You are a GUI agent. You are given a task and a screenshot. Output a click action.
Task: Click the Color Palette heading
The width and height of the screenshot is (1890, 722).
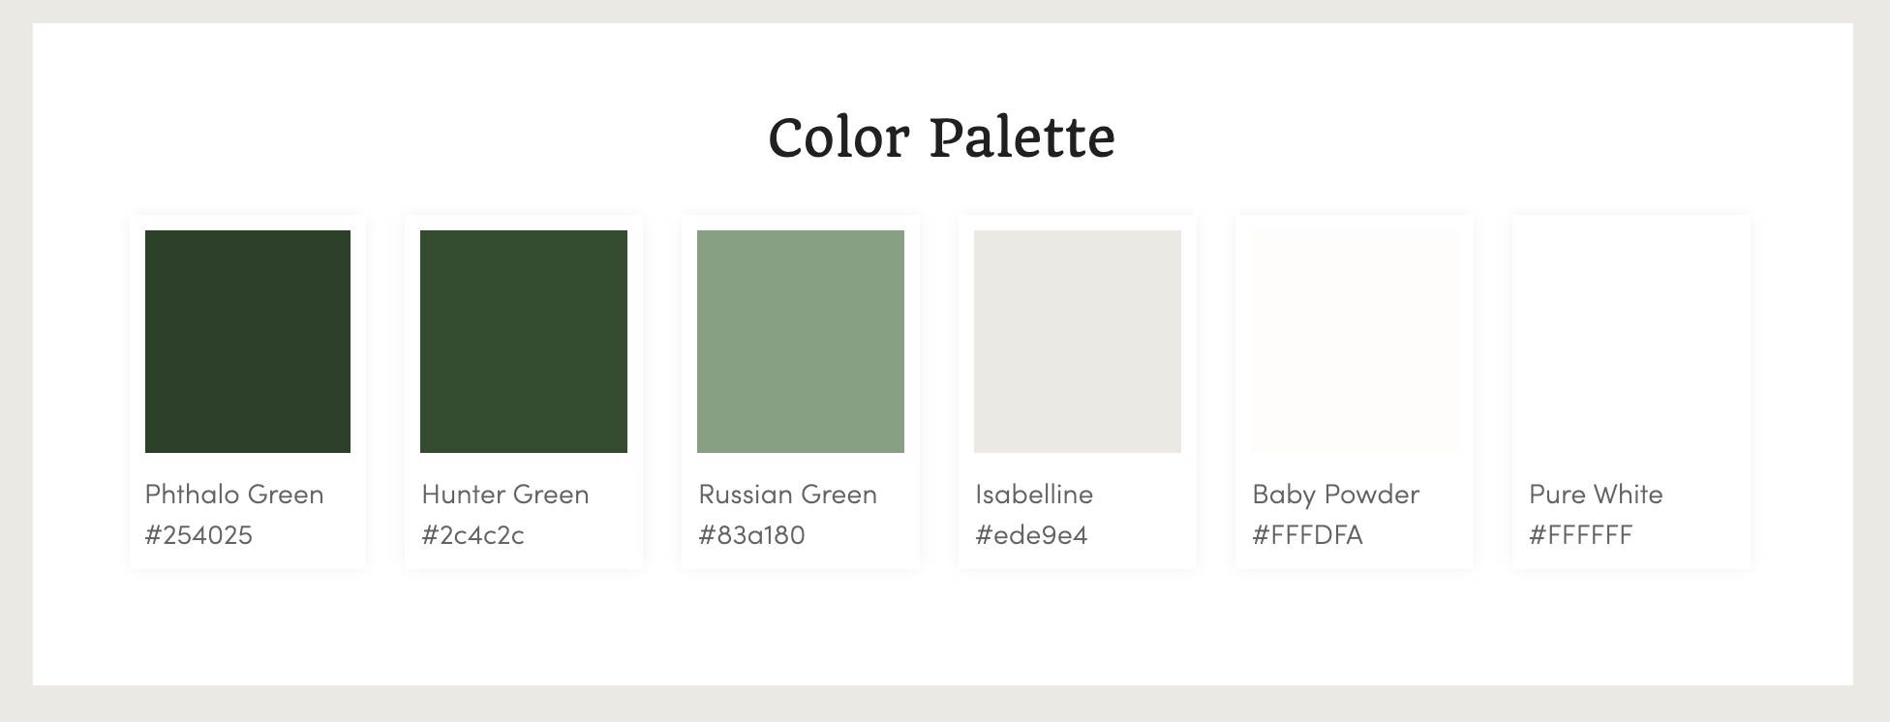click(x=941, y=137)
